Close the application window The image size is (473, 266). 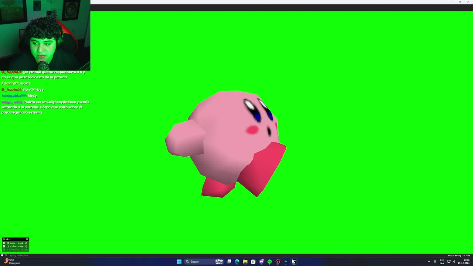tap(468, 2)
